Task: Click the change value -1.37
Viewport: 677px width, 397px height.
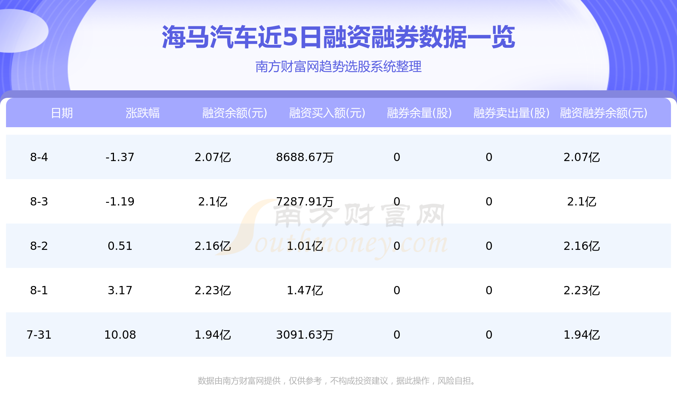Action: pos(120,157)
